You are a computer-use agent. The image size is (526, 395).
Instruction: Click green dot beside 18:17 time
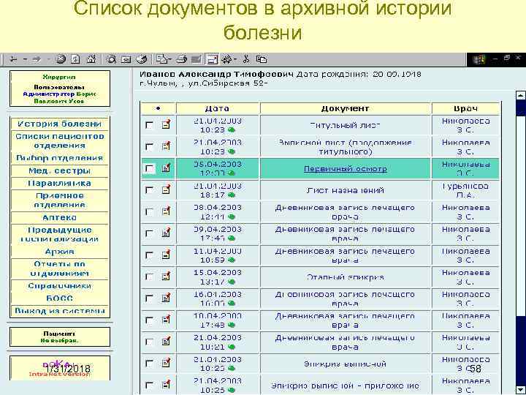coord(232,195)
